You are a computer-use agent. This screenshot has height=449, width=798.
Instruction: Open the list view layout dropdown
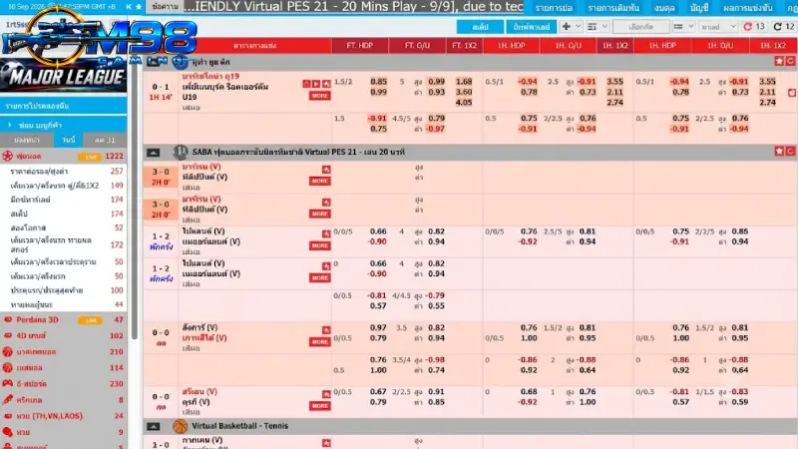coord(683,27)
